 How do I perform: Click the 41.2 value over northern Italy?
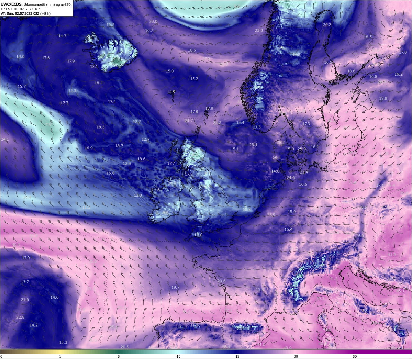pyautogui.click(x=333, y=279)
